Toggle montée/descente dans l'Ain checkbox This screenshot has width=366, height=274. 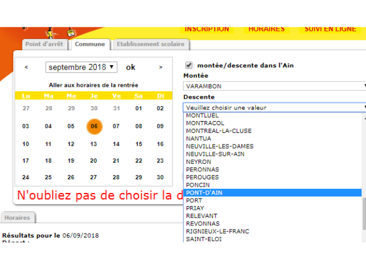(x=189, y=65)
